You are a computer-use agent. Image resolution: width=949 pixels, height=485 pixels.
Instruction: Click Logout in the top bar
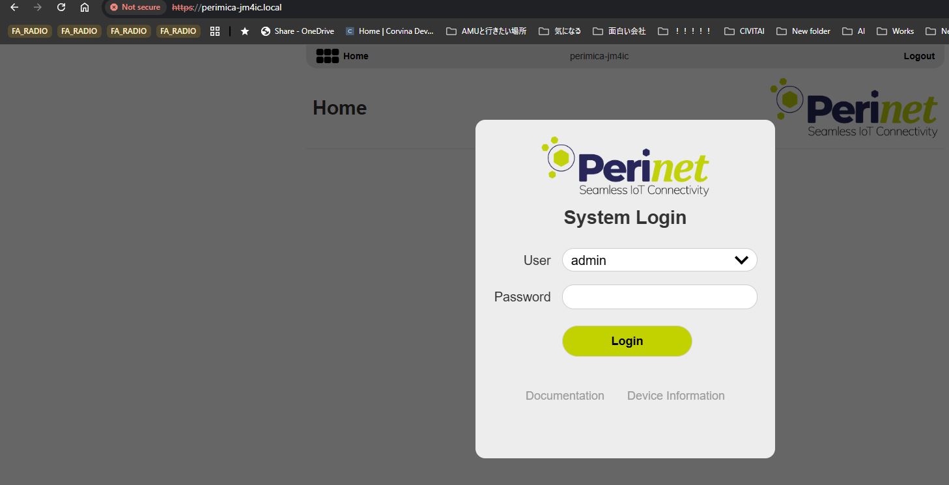(x=919, y=56)
